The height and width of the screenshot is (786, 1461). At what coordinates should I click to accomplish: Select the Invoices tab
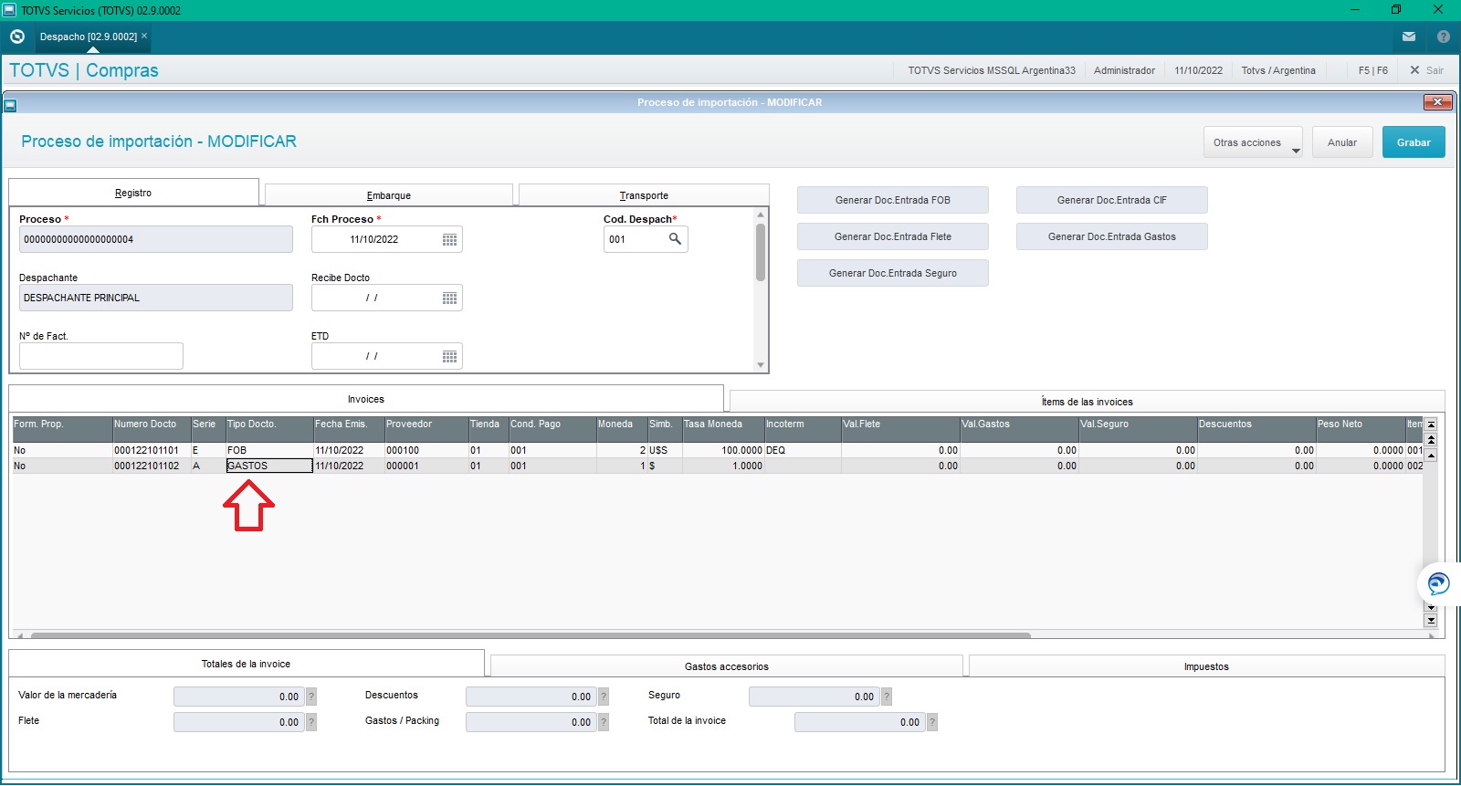pyautogui.click(x=366, y=399)
